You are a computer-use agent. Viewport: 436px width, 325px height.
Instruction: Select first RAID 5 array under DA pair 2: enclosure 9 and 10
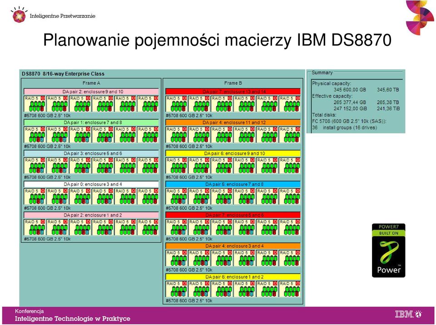pos(35,103)
